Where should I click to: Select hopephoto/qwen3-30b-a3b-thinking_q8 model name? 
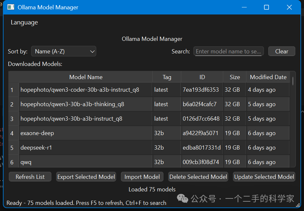coord(72,104)
